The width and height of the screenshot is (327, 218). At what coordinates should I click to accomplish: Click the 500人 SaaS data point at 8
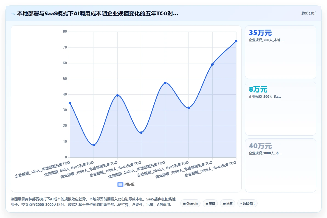(x=94, y=145)
